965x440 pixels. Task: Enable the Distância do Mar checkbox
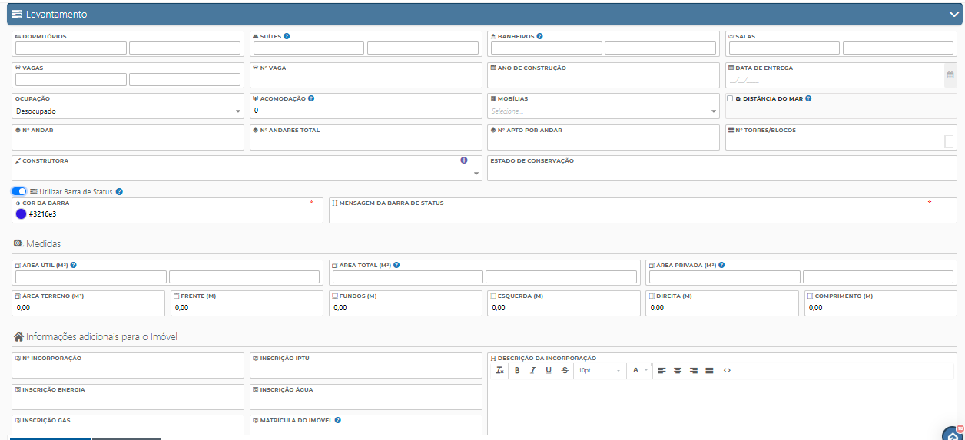click(x=730, y=98)
